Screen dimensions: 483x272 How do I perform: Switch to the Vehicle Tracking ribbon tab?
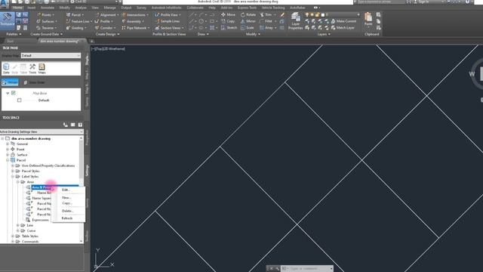click(273, 8)
